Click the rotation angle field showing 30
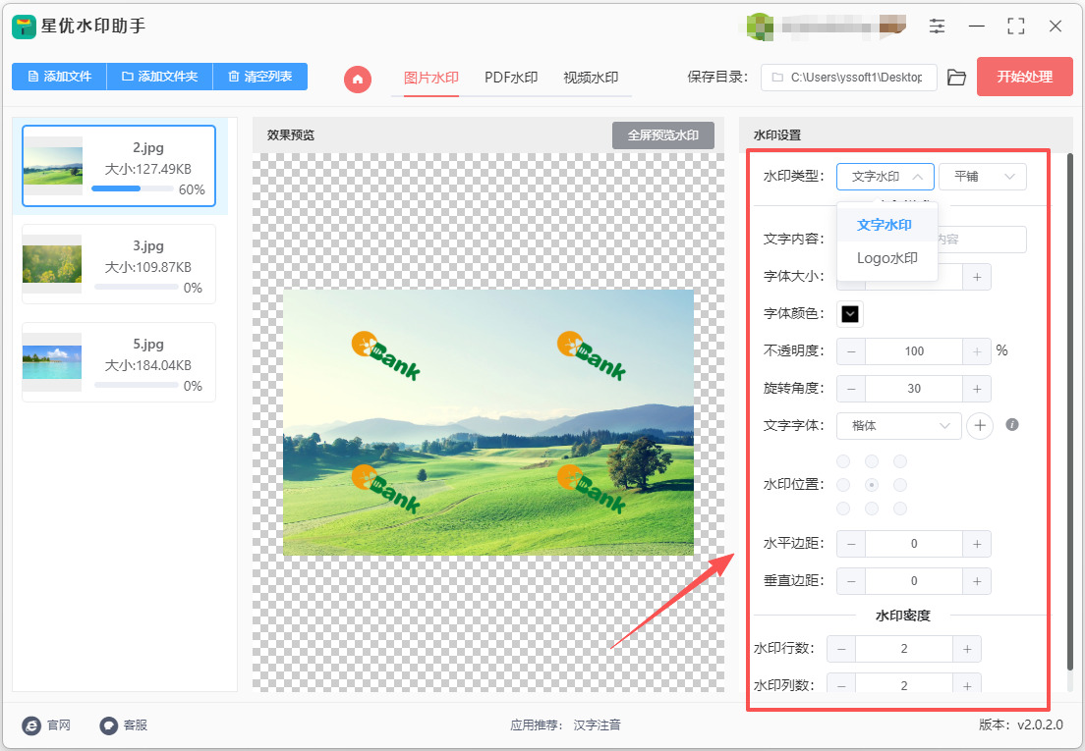The image size is (1085, 751). pos(914,389)
